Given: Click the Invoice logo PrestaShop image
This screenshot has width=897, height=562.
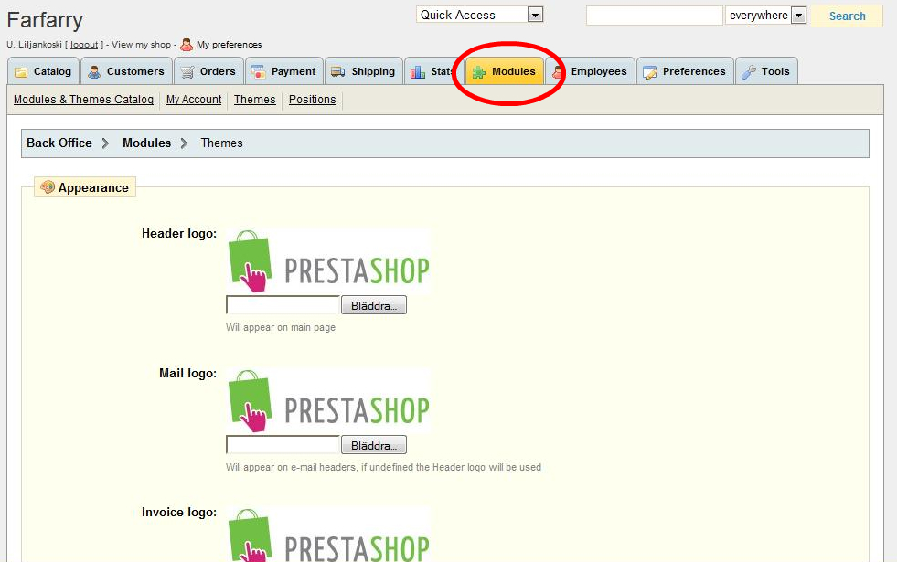Looking at the screenshot, I should pyautogui.click(x=327, y=534).
